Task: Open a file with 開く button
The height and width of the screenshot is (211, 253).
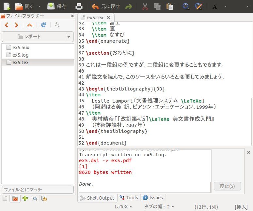Action: coord(24,7)
